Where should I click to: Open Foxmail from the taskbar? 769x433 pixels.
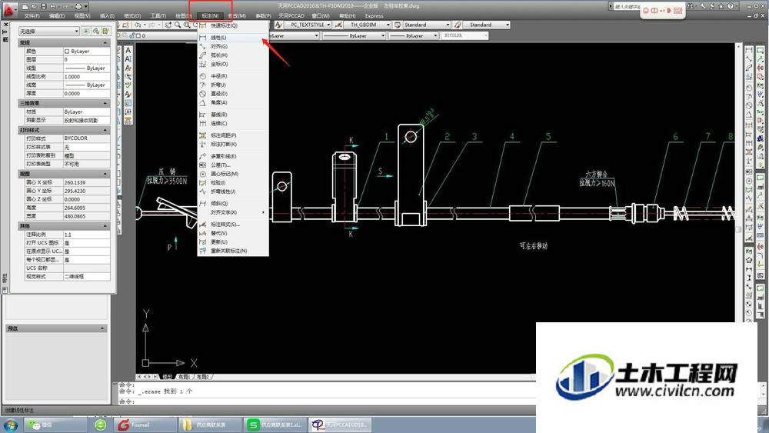145,425
